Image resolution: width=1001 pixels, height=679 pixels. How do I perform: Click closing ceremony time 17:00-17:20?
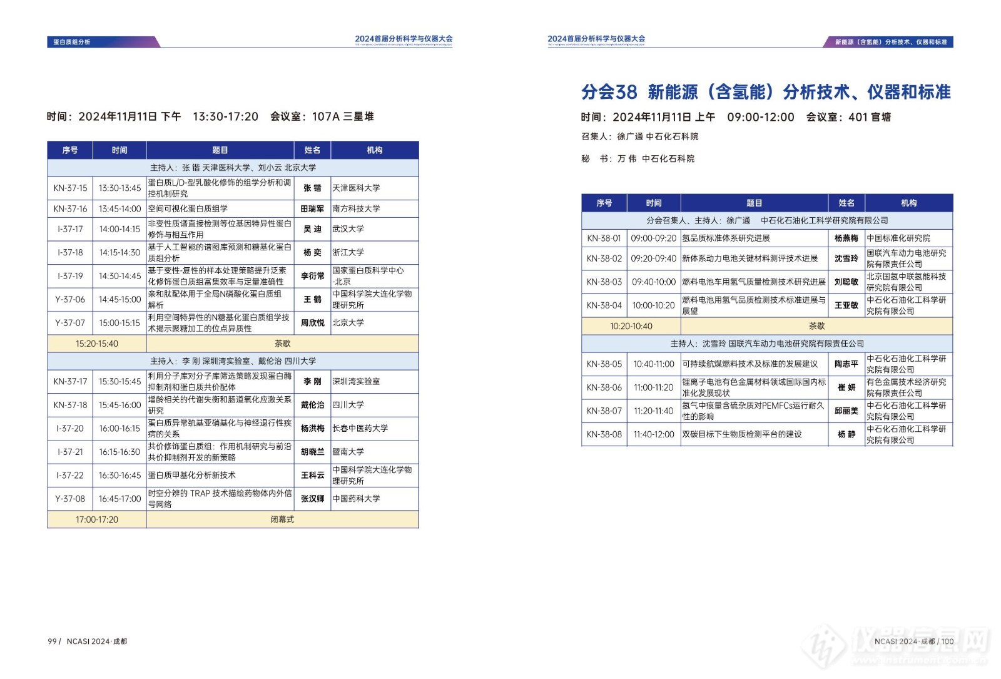click(97, 519)
